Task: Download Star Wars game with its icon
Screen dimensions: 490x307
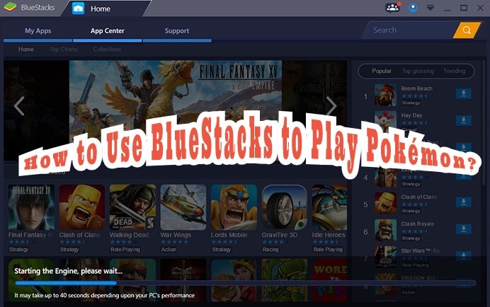Action: 463,256
